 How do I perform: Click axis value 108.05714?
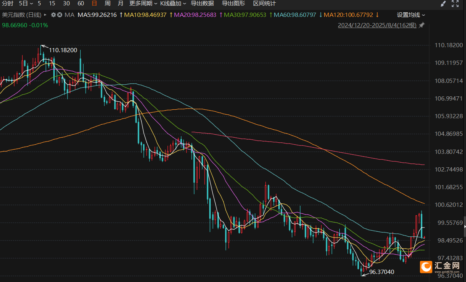(x=449, y=81)
